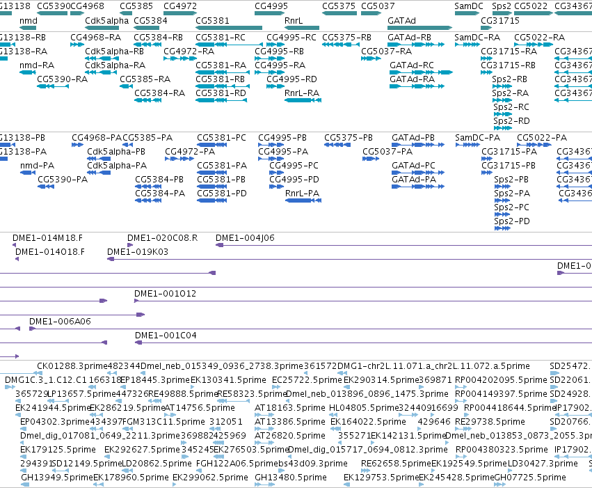
Task: Click the AT14756.5prime EST label
Action: (x=200, y=408)
